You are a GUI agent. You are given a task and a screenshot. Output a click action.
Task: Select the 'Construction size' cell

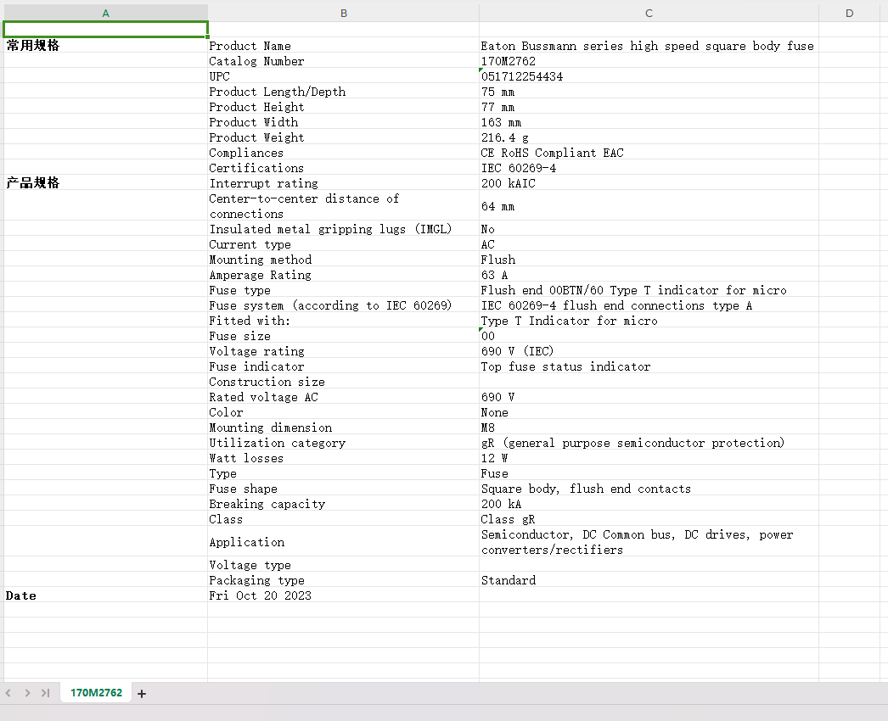tap(344, 382)
